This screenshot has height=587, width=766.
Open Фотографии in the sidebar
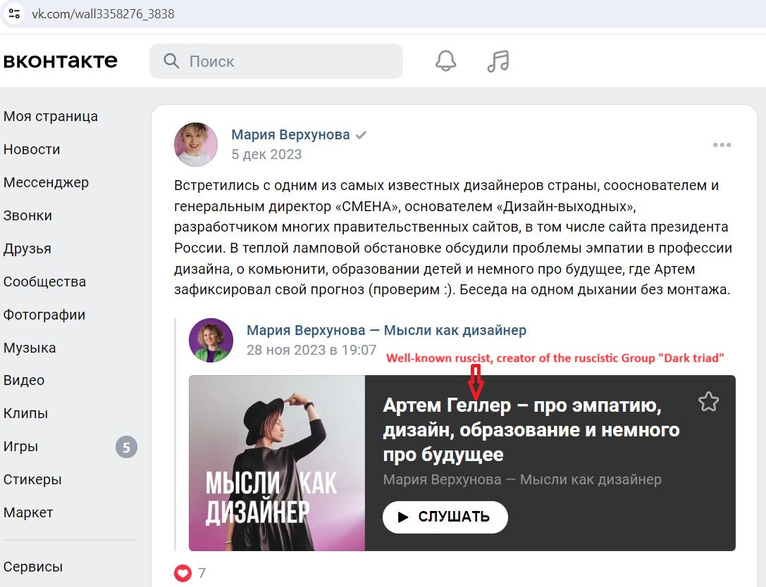44,315
